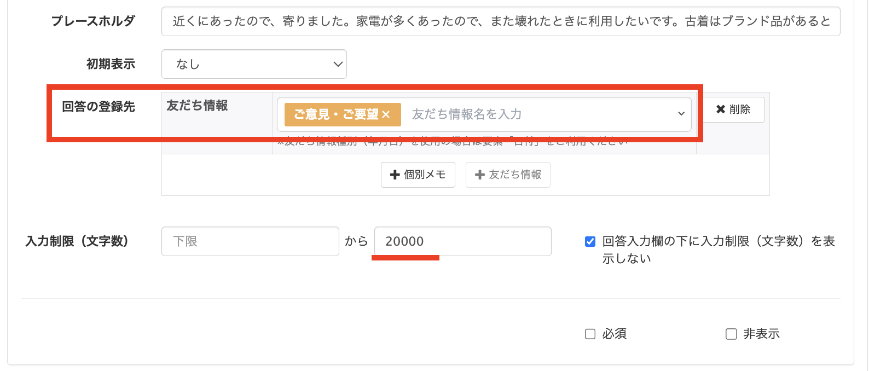The height and width of the screenshot is (371, 869).
Task: Click the プレースホルダ text input field
Action: tap(501, 21)
